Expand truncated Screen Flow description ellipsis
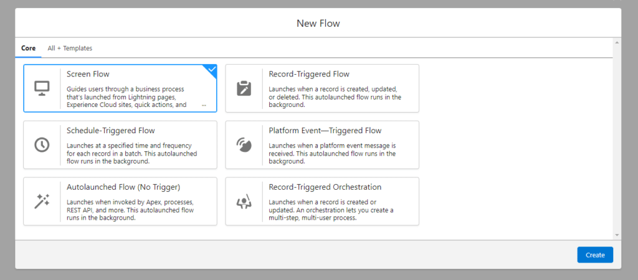638x280 pixels. pos(204,105)
